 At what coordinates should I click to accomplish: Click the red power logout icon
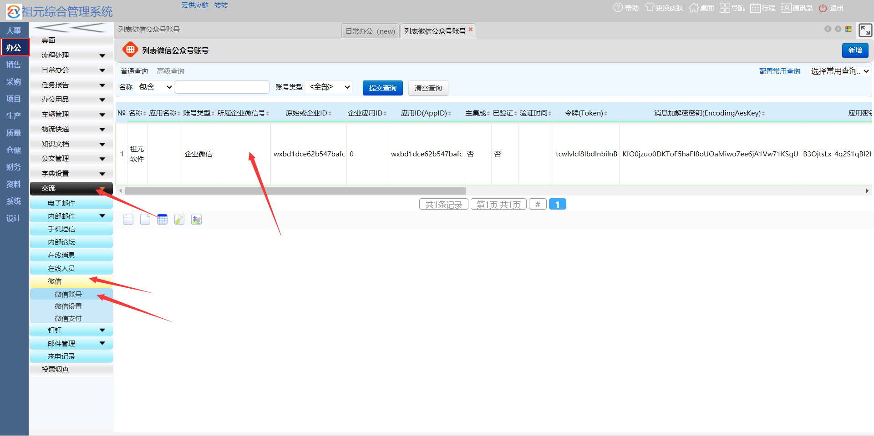823,8
